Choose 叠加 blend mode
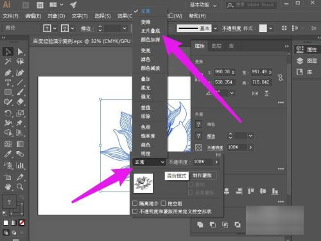The height and width of the screenshot is (241, 321). 146,79
